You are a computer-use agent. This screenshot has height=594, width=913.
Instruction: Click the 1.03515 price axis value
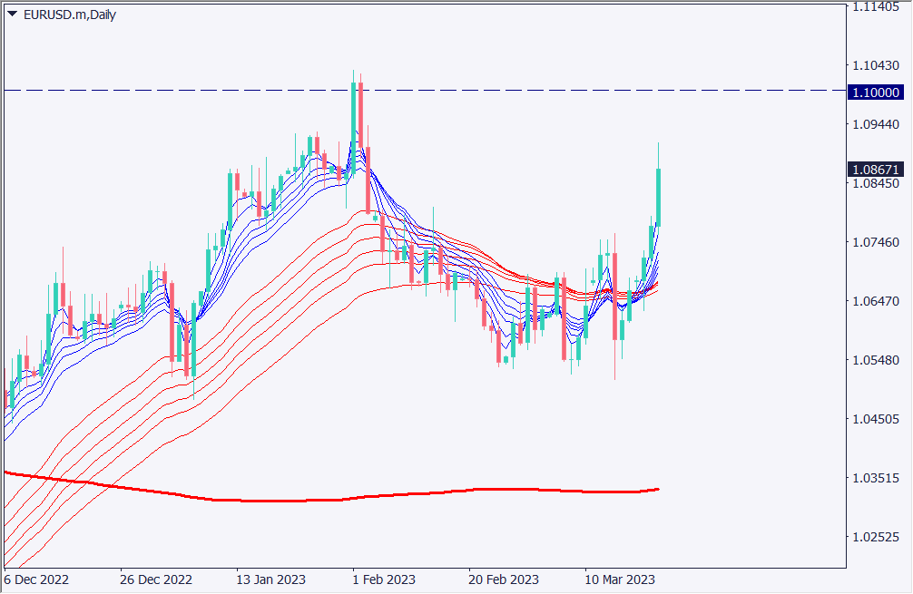(x=876, y=478)
